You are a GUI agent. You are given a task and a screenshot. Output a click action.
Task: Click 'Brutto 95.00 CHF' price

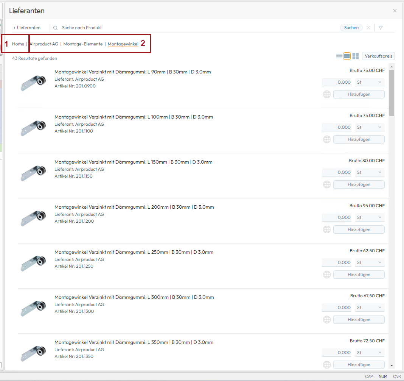(367, 206)
